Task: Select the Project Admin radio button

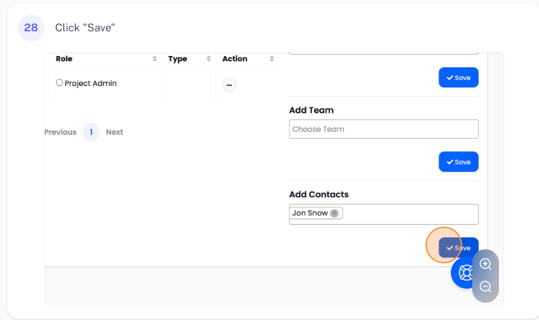Action: click(x=59, y=83)
